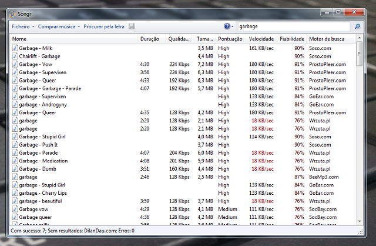Screen dimensions: 376x246
Task: Click the scrollbar down arrow
Action: point(359,221)
